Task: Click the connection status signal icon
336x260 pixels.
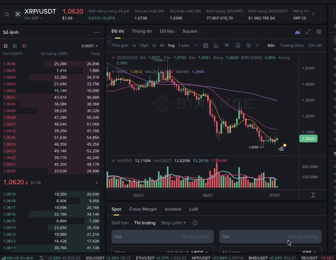Action: pos(3,258)
